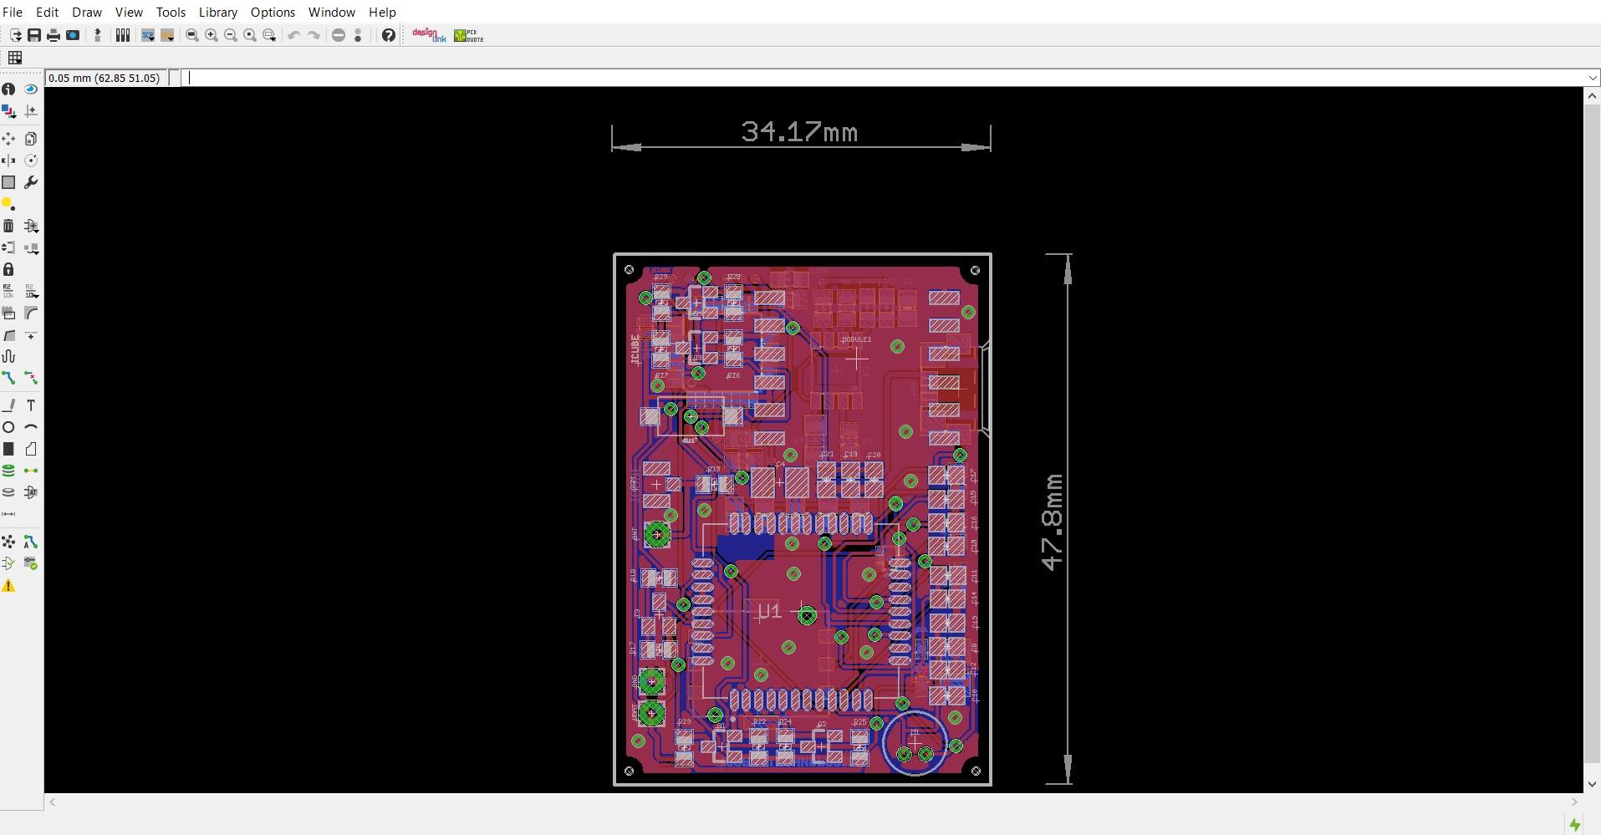Click the Go traffic-light icon
Screen dimensions: 1601x835
click(358, 35)
